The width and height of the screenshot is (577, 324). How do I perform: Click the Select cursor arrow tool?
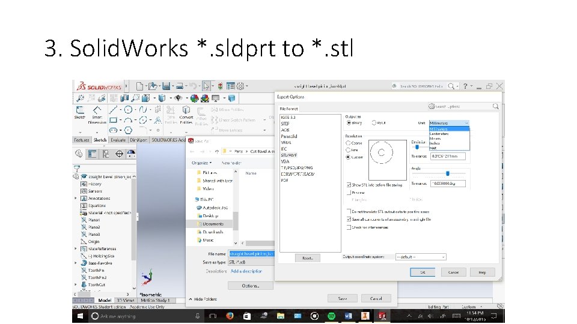[206, 86]
